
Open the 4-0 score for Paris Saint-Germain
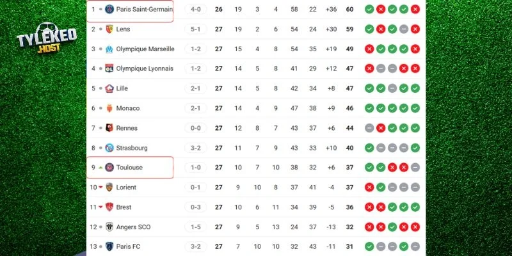(195, 9)
